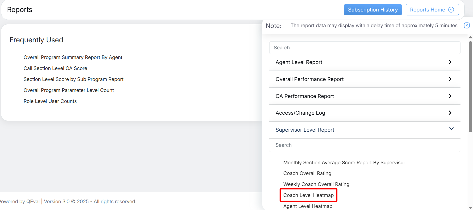Open Overall Program Summary Report By Agent
The width and height of the screenshot is (473, 210).
coord(73,57)
